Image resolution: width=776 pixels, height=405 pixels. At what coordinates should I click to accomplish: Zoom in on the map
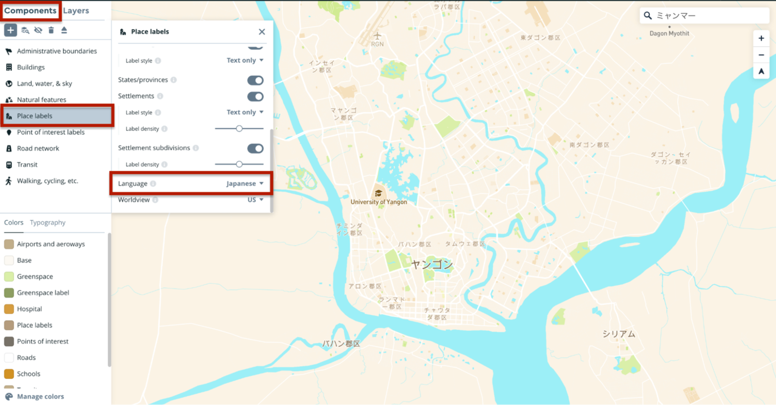(x=761, y=39)
